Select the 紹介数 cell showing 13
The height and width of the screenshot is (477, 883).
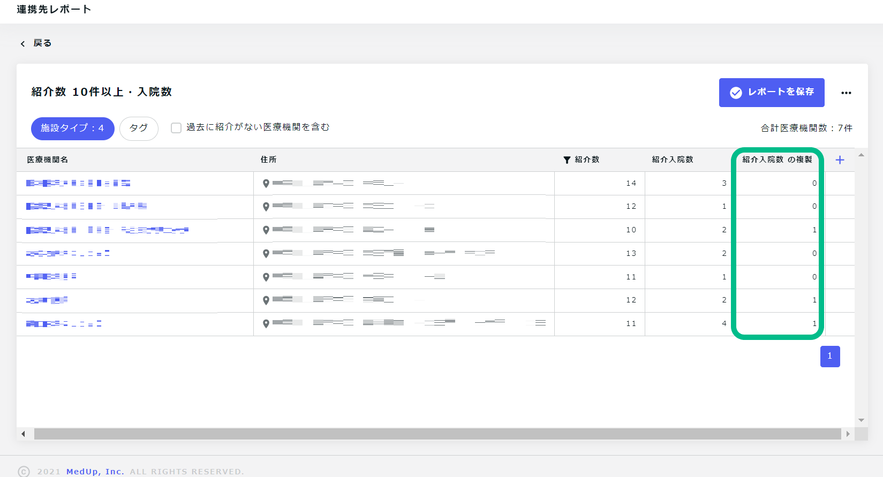point(600,254)
